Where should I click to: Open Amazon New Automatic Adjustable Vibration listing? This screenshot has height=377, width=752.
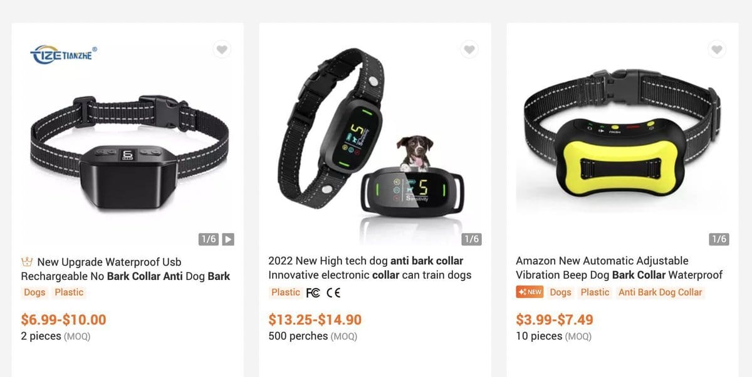click(619, 268)
